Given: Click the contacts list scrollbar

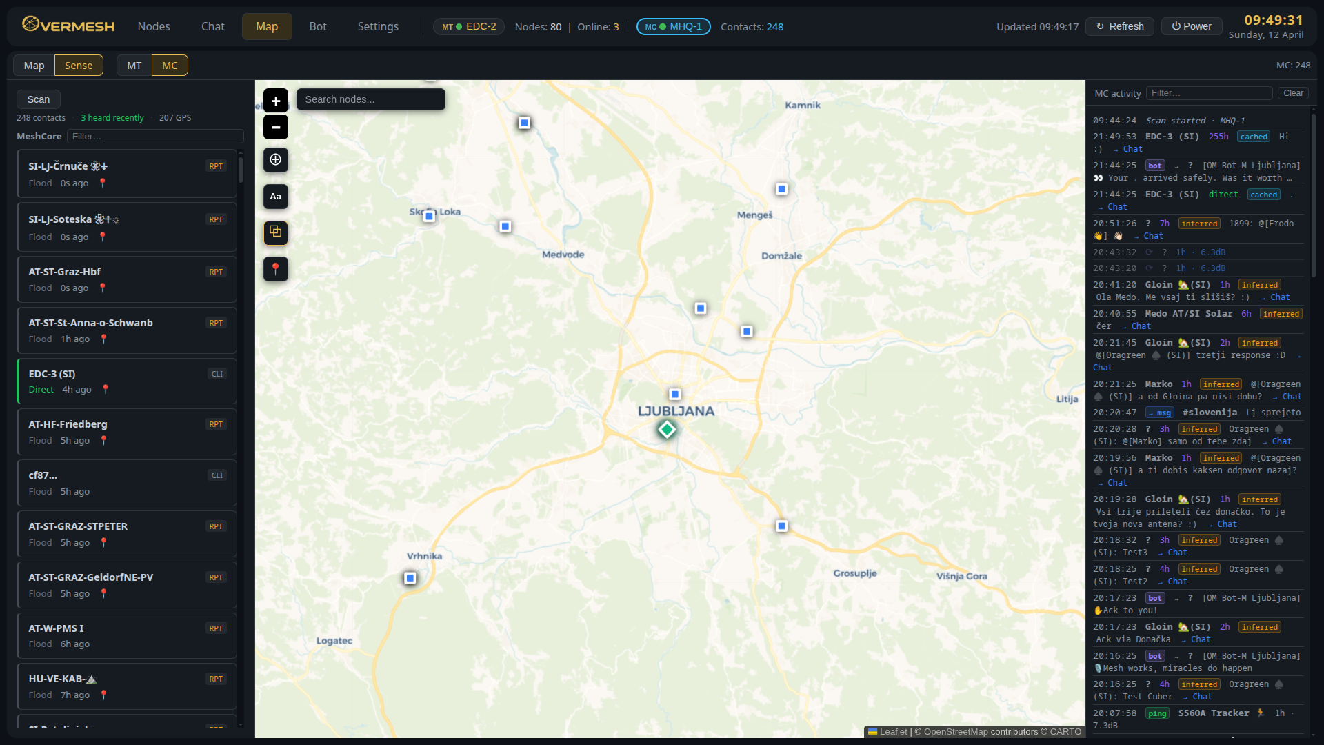Looking at the screenshot, I should [241, 170].
